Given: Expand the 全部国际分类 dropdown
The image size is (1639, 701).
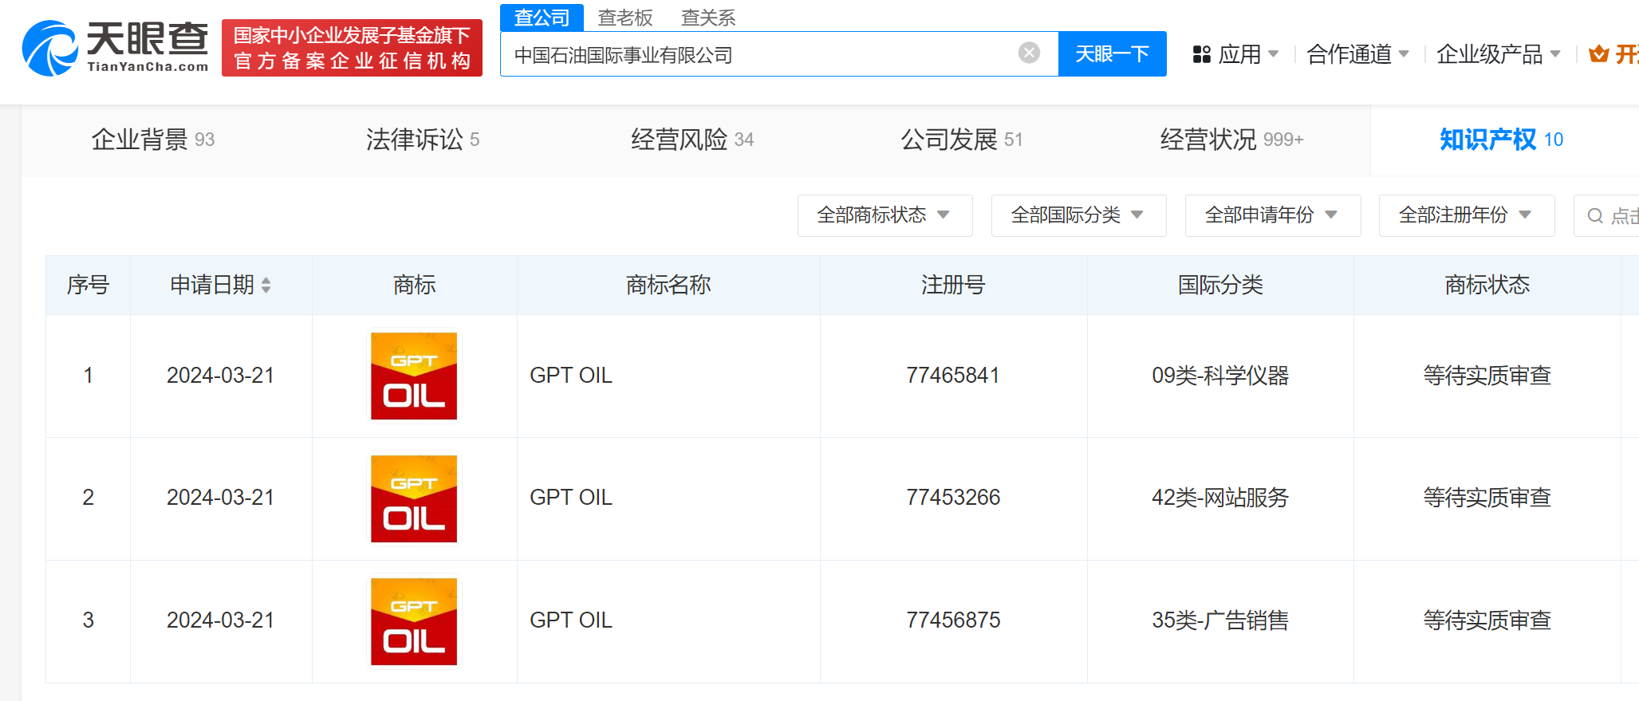Looking at the screenshot, I should pyautogui.click(x=1078, y=215).
